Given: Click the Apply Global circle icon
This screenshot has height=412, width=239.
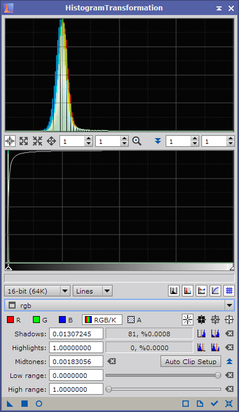Looking at the screenshot, I should [x=39, y=403].
